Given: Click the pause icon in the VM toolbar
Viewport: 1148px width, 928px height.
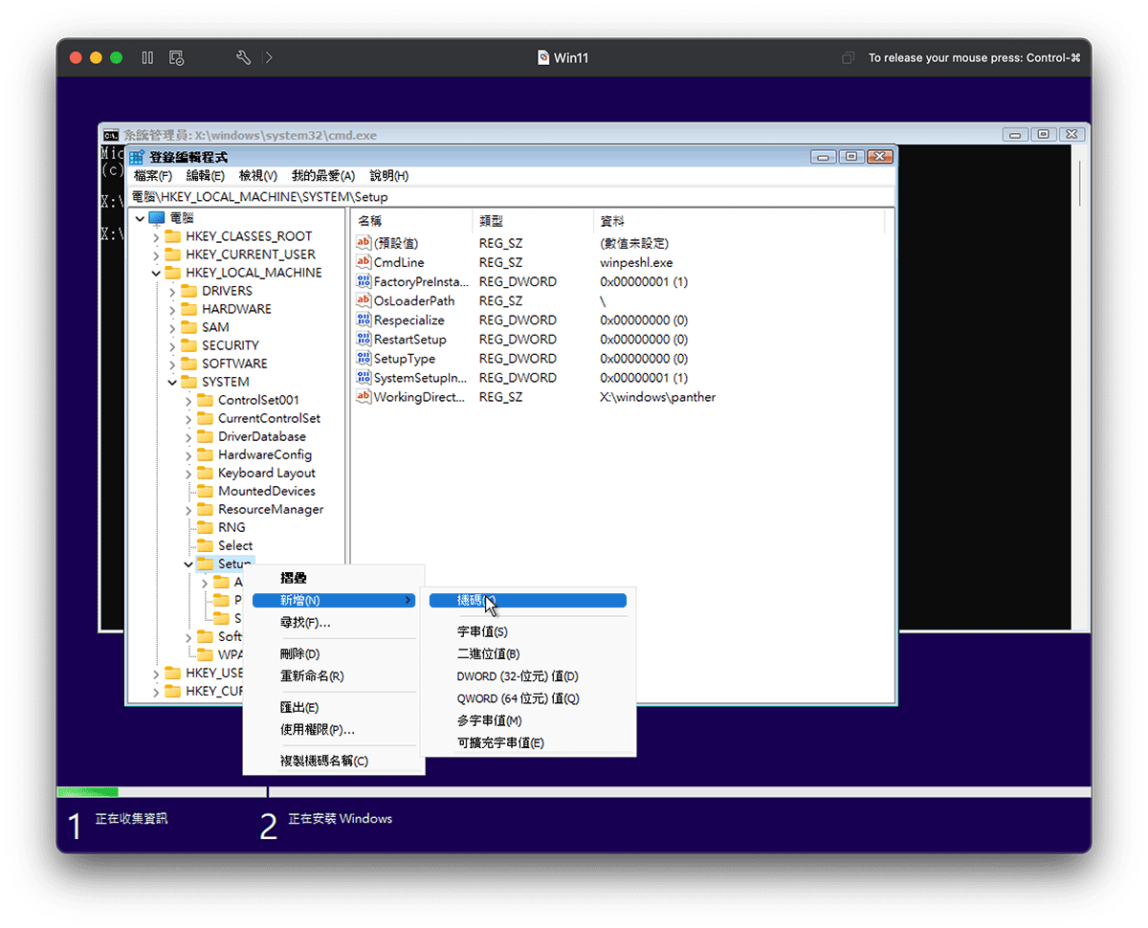Looking at the screenshot, I should point(147,57).
